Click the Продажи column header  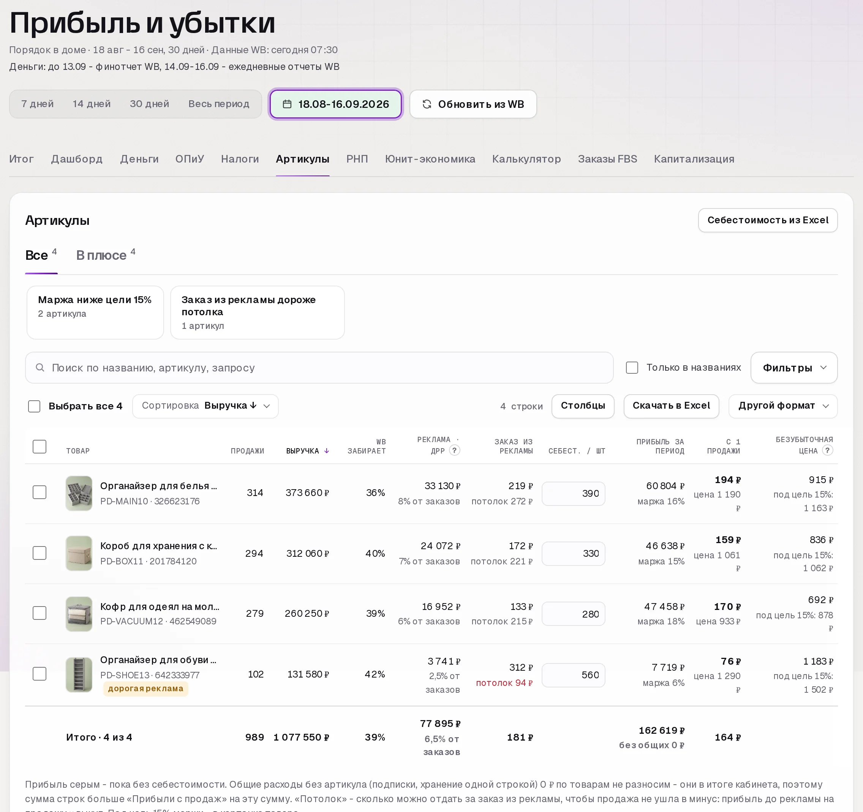(247, 451)
